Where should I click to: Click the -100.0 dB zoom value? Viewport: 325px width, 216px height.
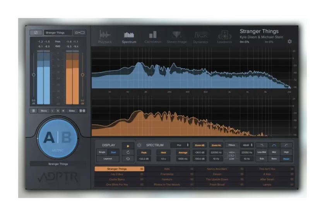(x=199, y=159)
